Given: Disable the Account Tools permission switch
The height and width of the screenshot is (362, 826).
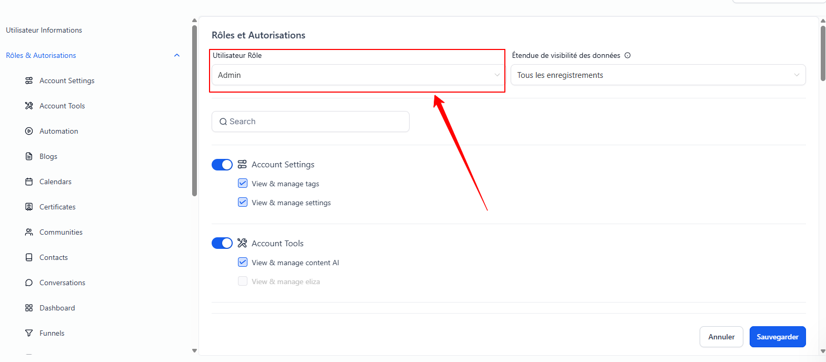Looking at the screenshot, I should (x=222, y=243).
